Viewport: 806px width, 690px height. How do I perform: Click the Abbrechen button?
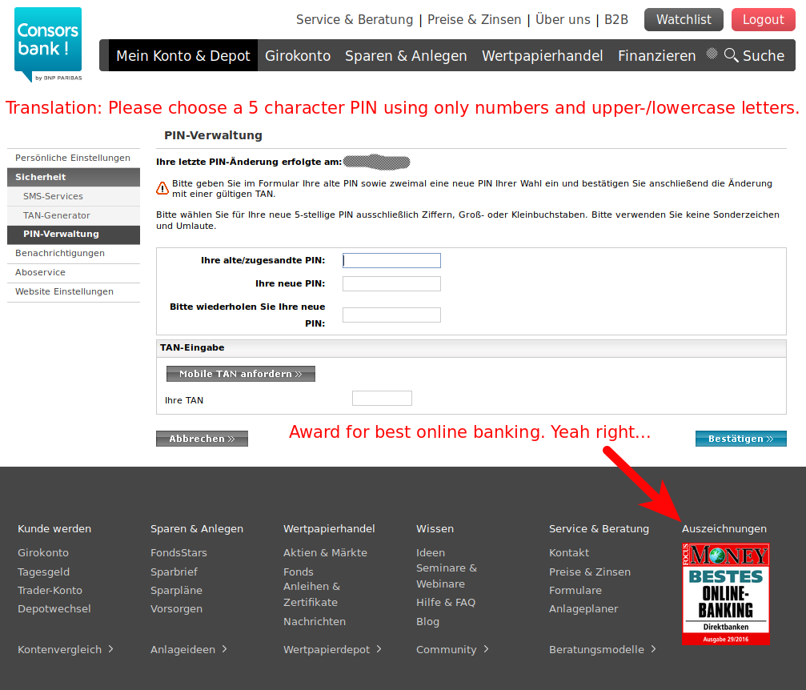coord(202,439)
